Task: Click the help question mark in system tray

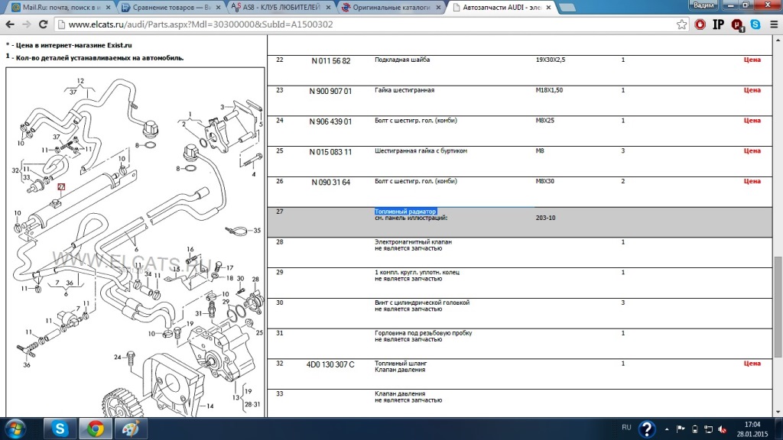Action: click(647, 429)
